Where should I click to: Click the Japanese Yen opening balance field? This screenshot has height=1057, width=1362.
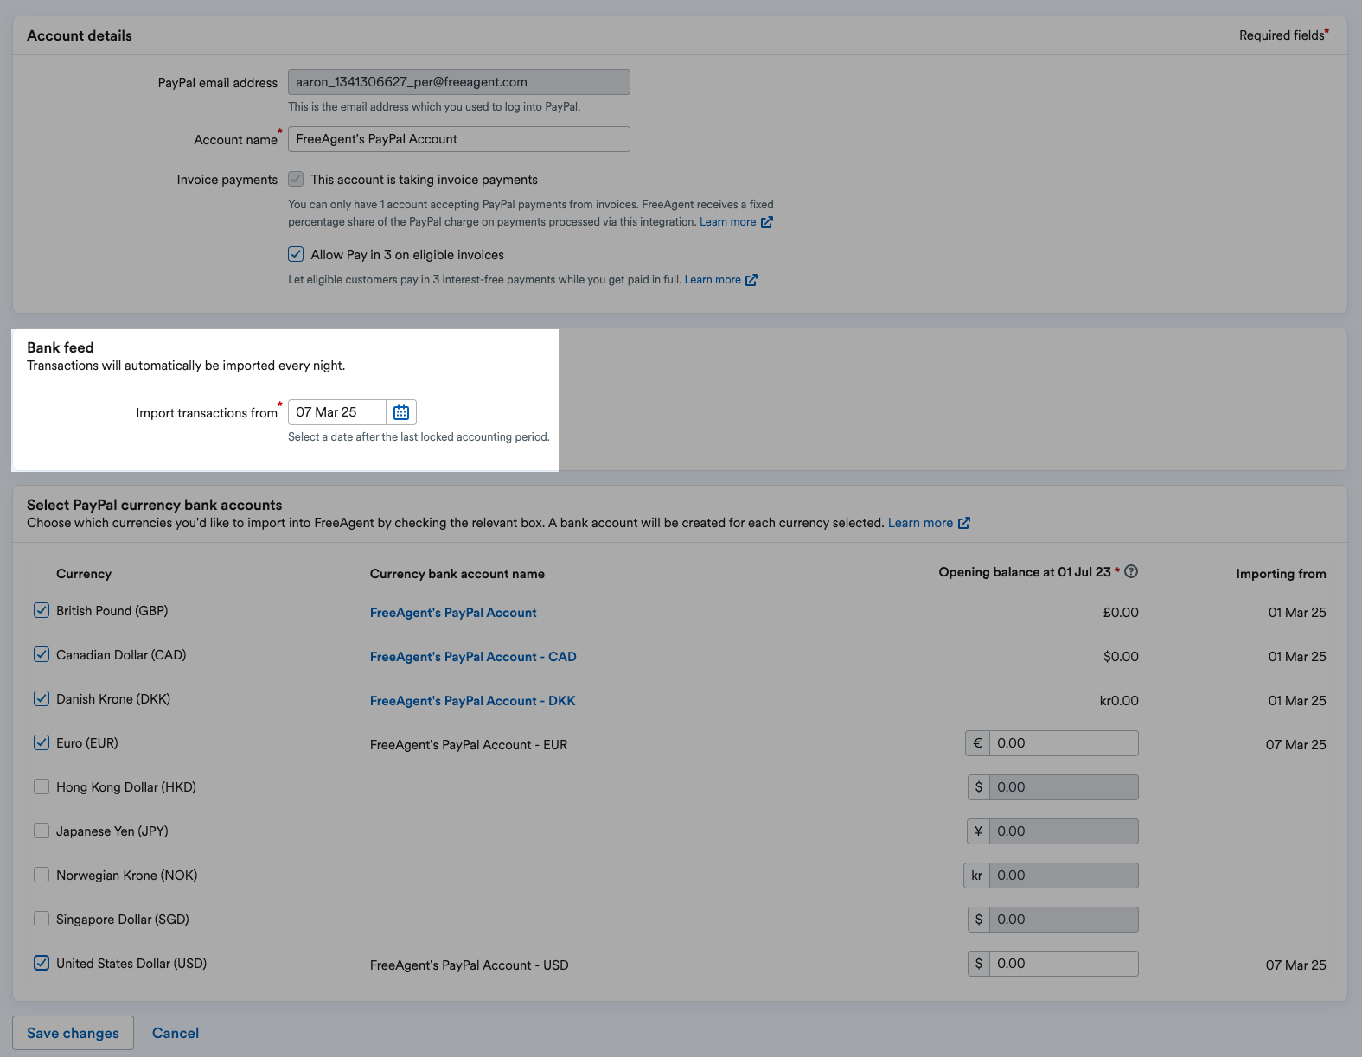(1064, 831)
